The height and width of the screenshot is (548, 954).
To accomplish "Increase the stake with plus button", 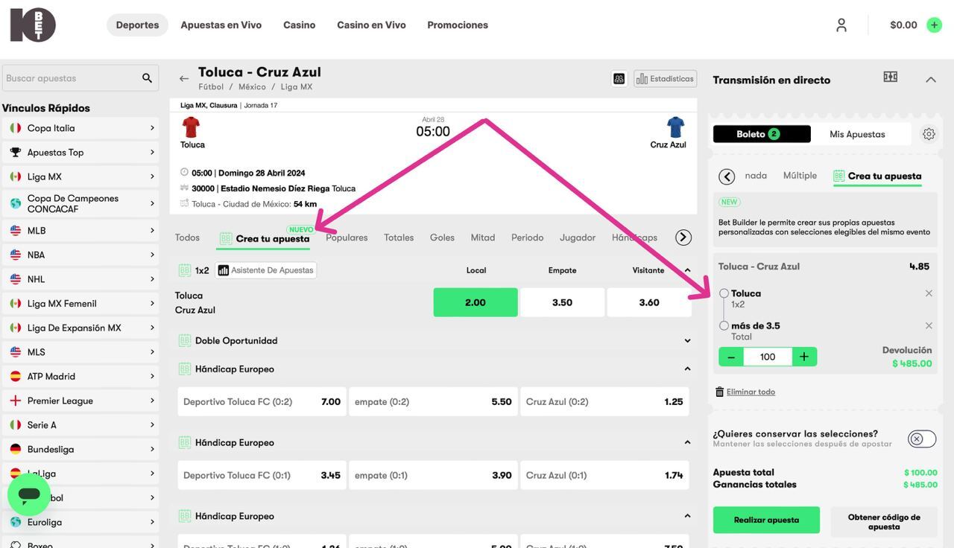I will click(804, 357).
